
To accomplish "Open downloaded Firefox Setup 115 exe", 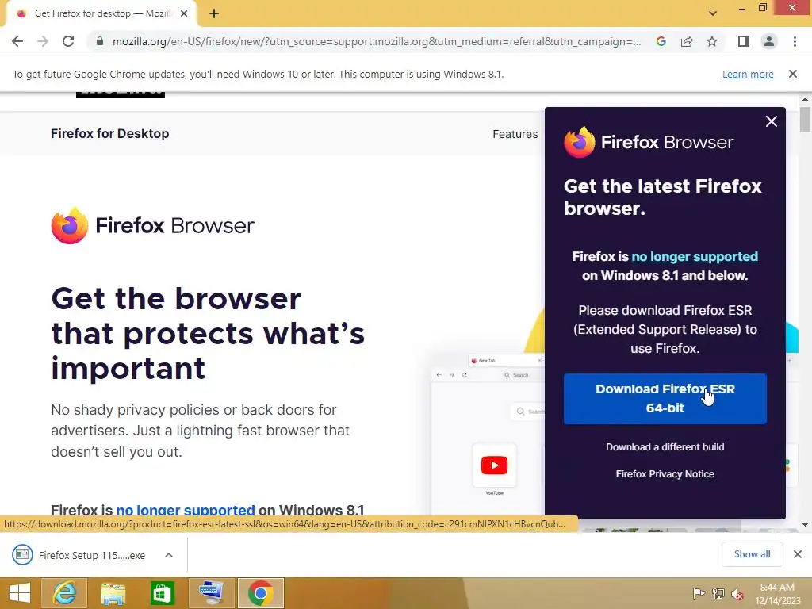I will coord(79,555).
